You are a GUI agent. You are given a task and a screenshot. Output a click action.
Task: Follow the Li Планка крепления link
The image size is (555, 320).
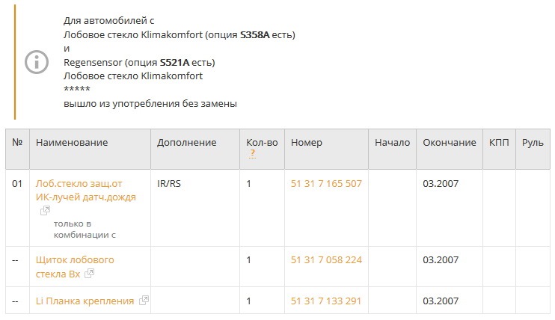point(85,301)
